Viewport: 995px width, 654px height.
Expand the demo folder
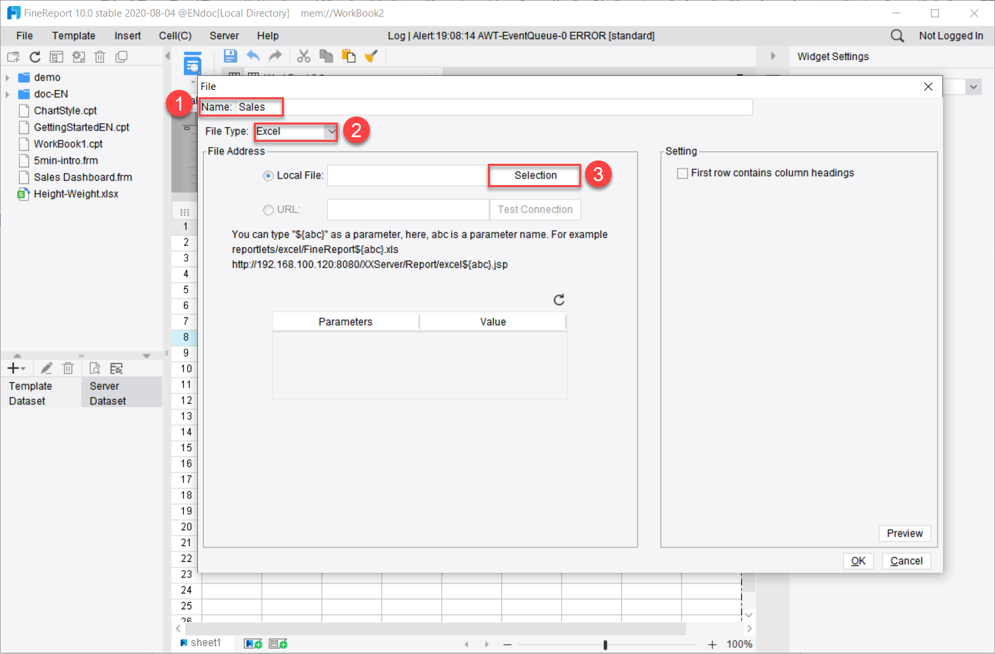pyautogui.click(x=7, y=78)
